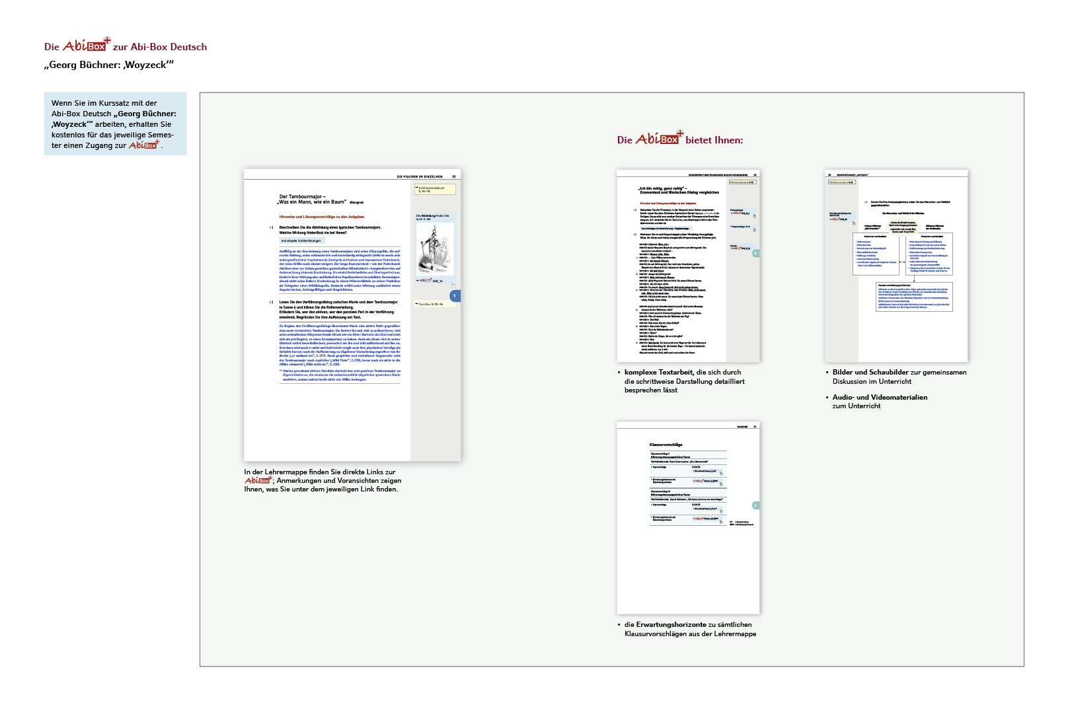This screenshot has width=1074, height=724.
Task: Click the 'komplexe Textarbeit' bullet caption
Action: [684, 381]
